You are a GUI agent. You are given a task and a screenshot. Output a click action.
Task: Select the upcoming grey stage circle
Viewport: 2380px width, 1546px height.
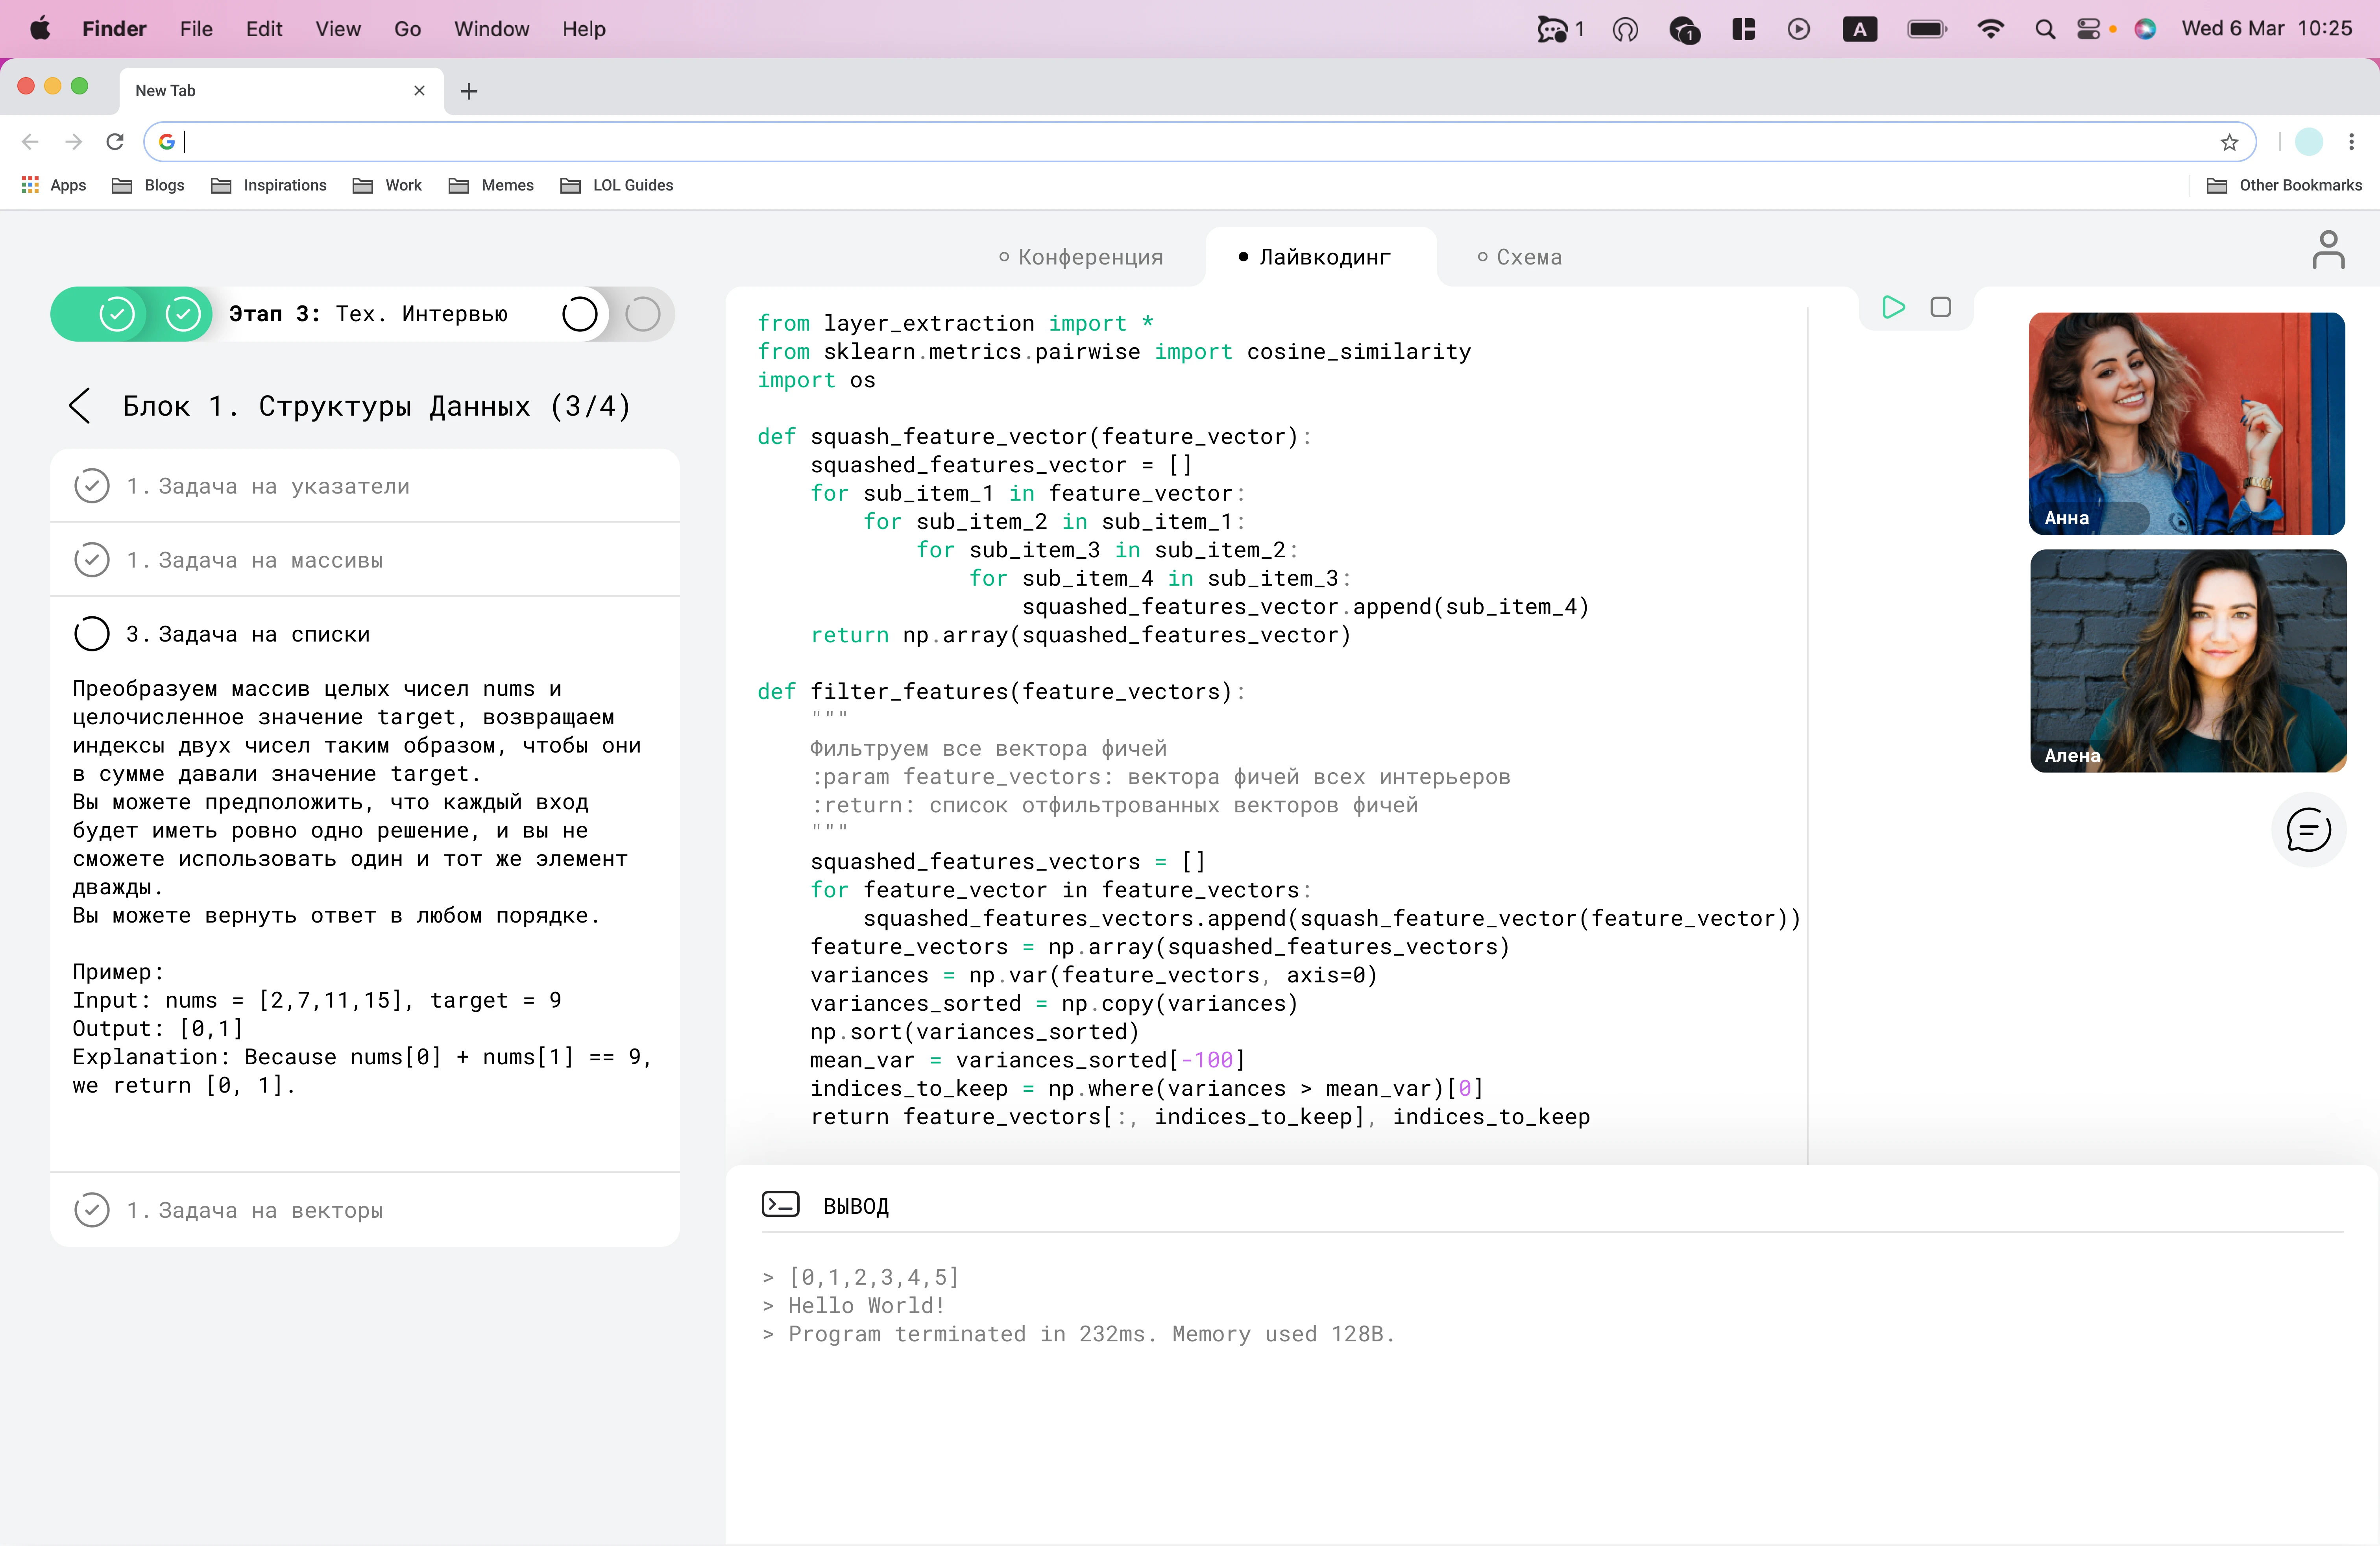tap(643, 314)
